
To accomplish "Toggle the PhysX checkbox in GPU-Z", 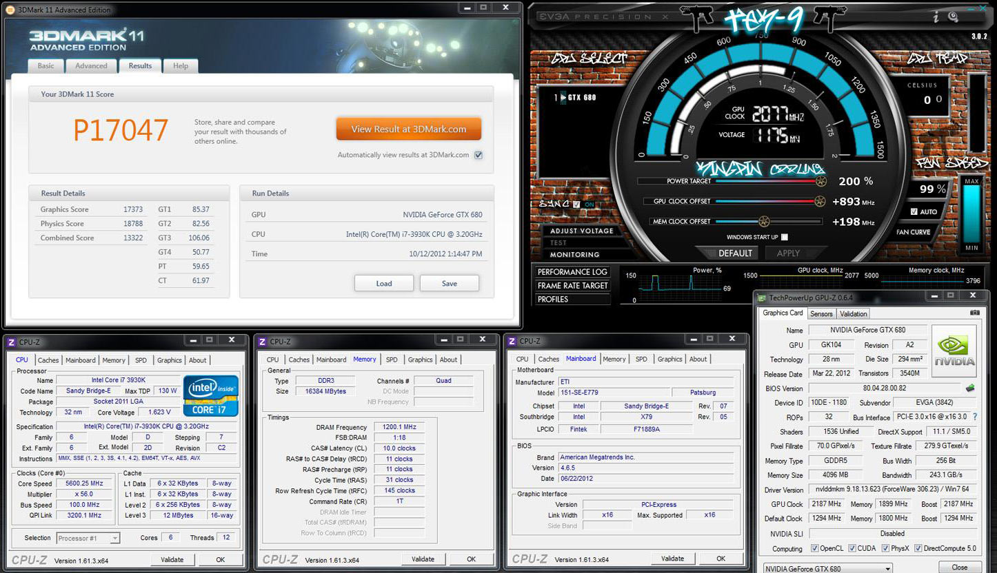I will [x=886, y=549].
